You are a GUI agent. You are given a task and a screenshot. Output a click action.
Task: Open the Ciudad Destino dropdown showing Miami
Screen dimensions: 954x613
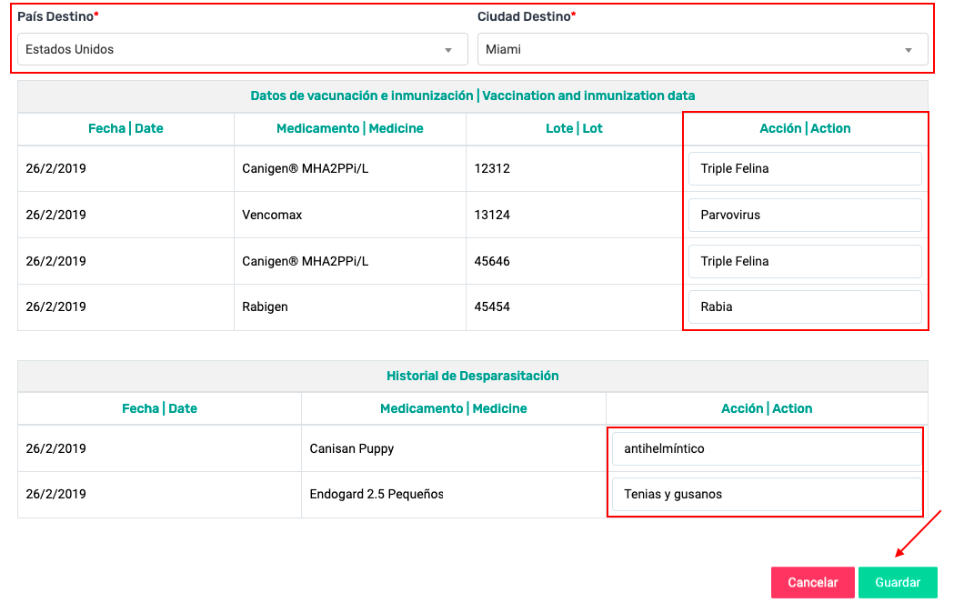click(702, 49)
